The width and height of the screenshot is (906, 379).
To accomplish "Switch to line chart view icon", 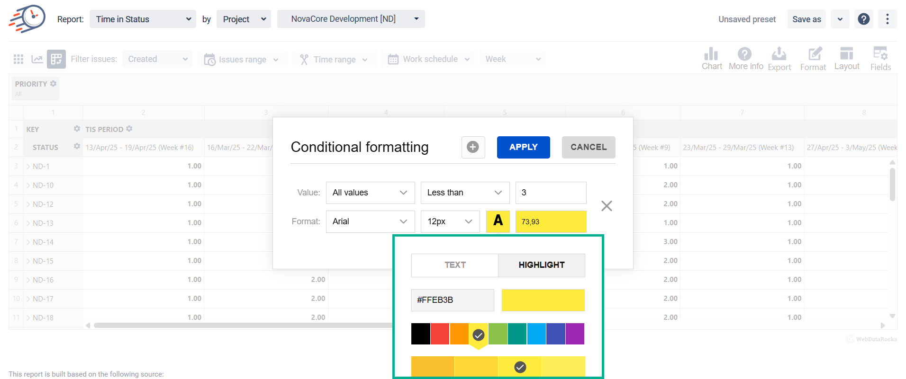I will [37, 59].
